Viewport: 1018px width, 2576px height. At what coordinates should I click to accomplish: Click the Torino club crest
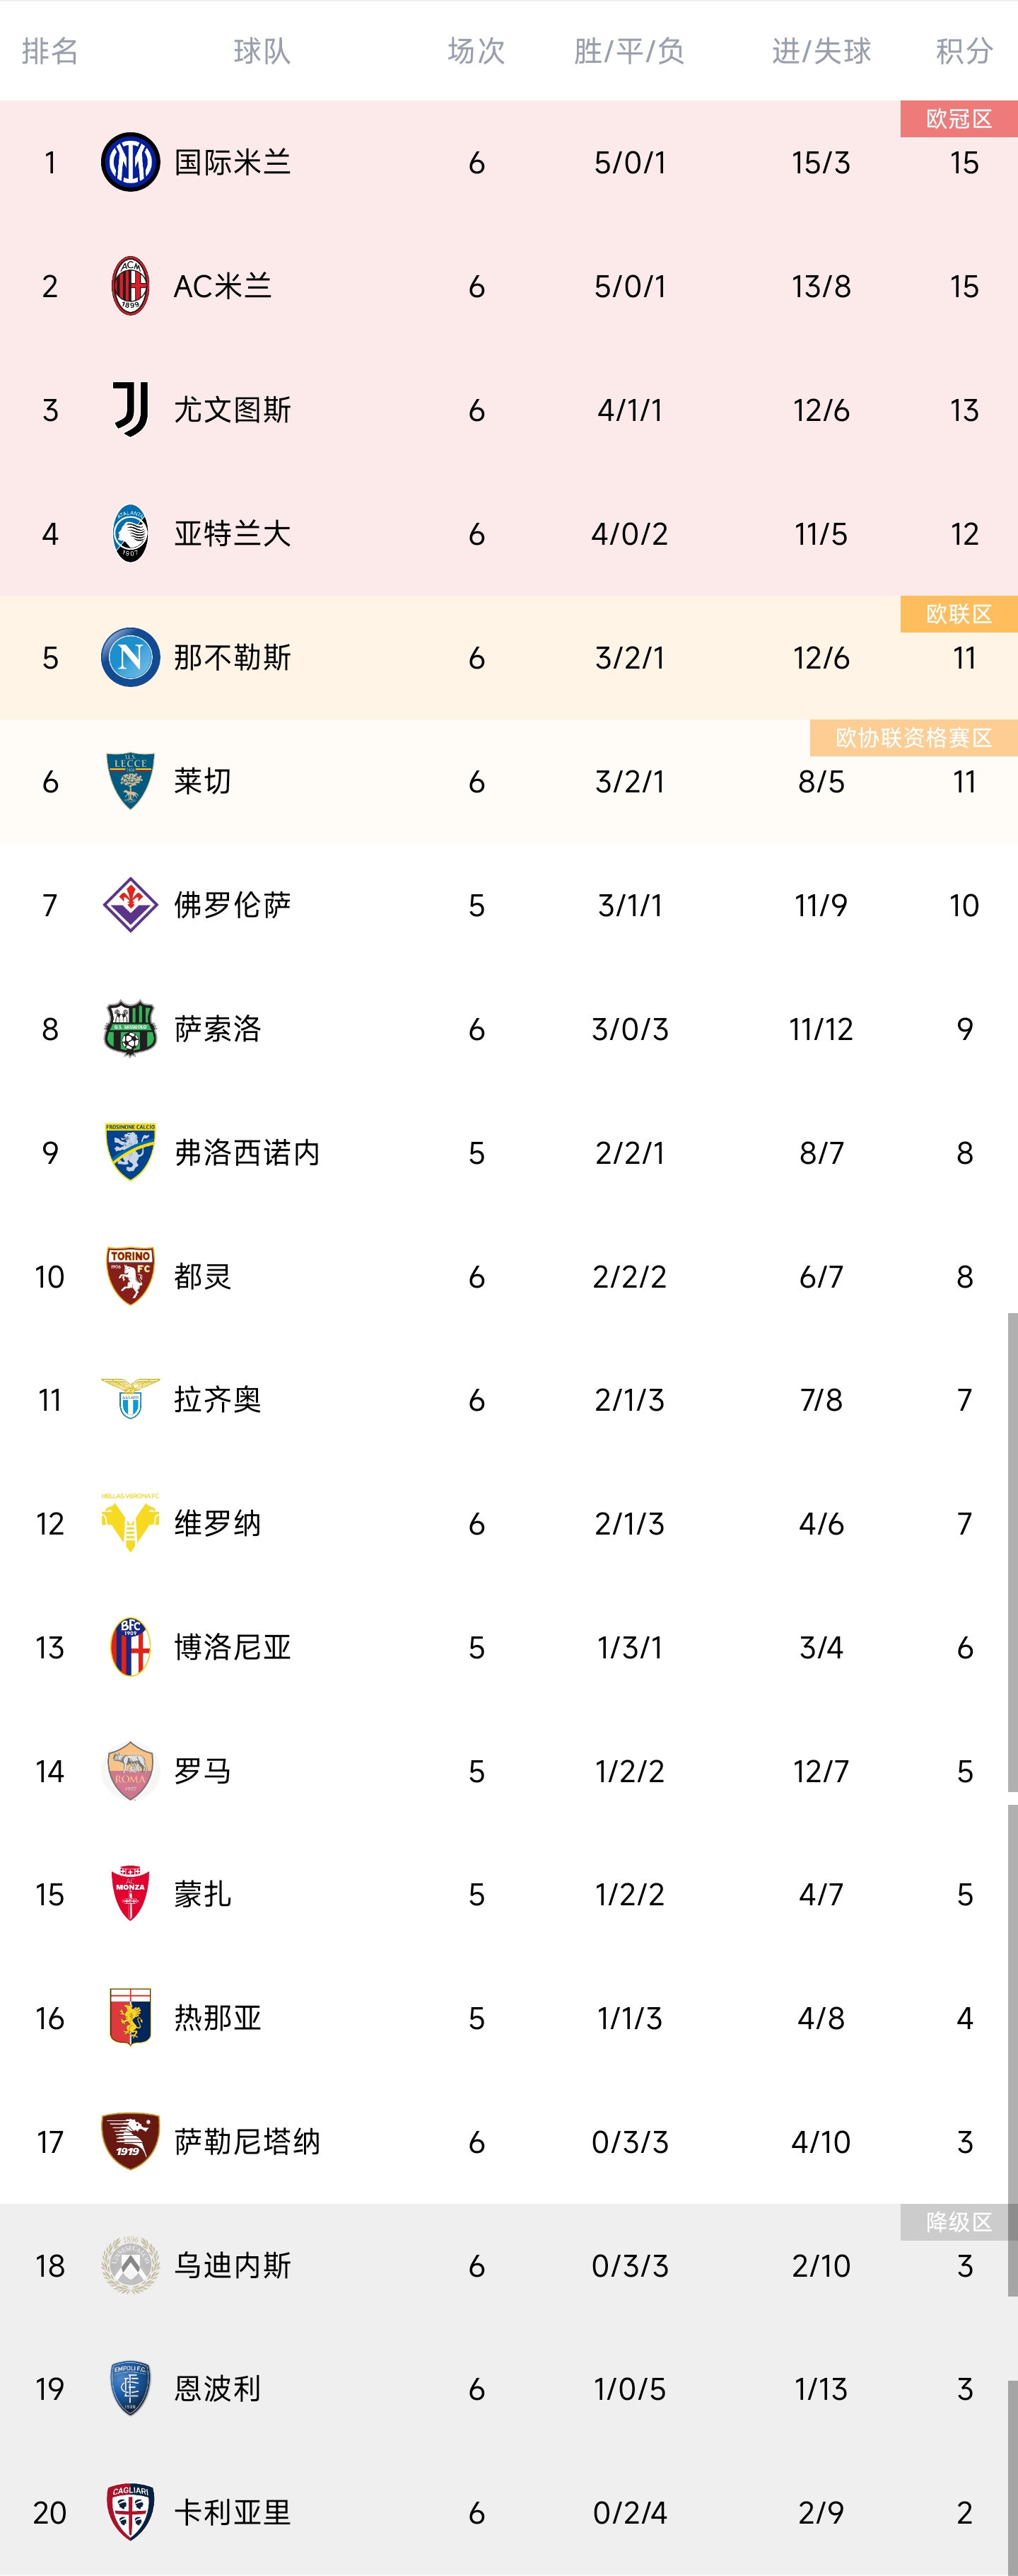(130, 1276)
